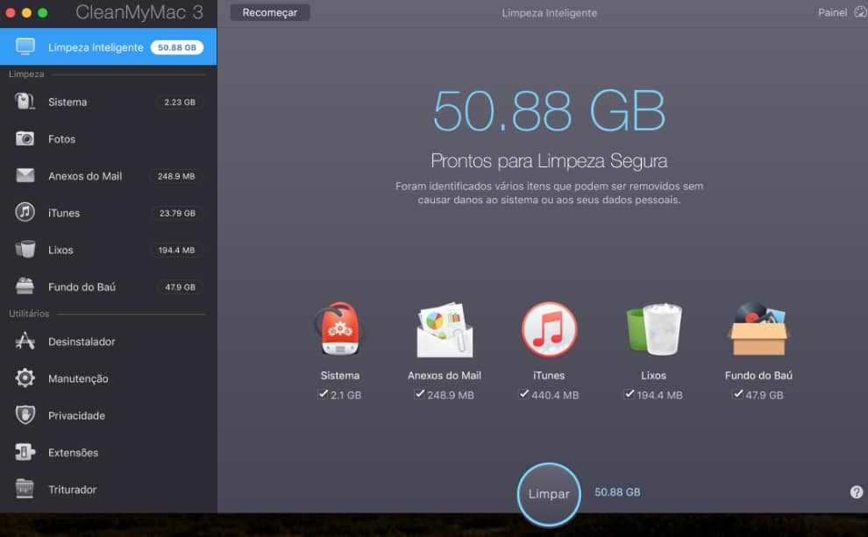Open the Fotos camera icon
Image resolution: width=868 pixels, height=537 pixels.
(x=25, y=138)
